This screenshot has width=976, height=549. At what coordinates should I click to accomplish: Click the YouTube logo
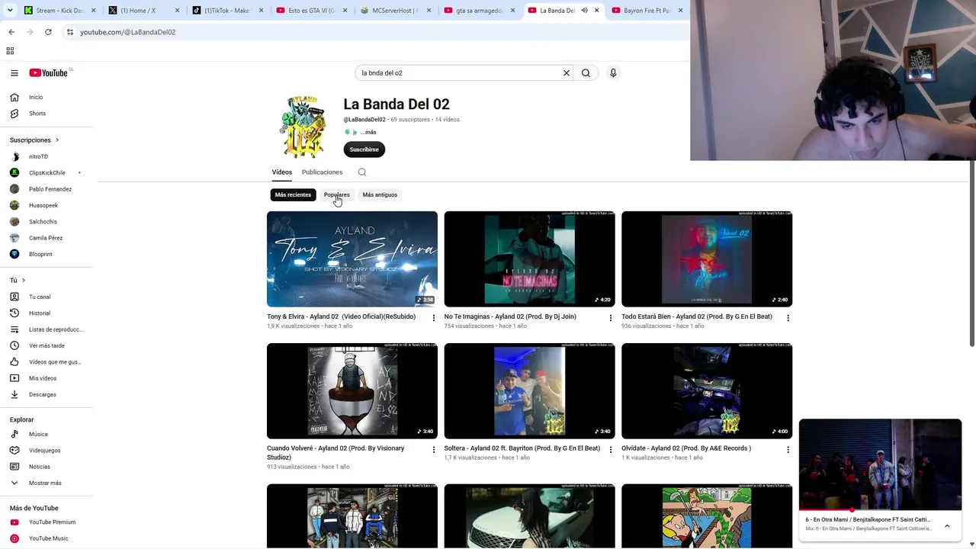point(49,73)
